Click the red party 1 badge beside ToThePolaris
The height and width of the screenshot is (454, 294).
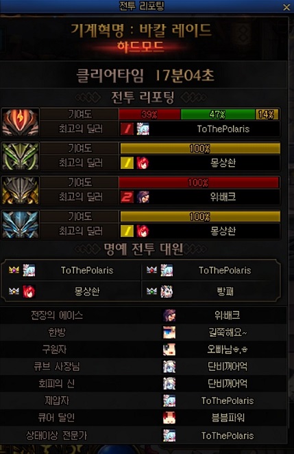(x=127, y=129)
